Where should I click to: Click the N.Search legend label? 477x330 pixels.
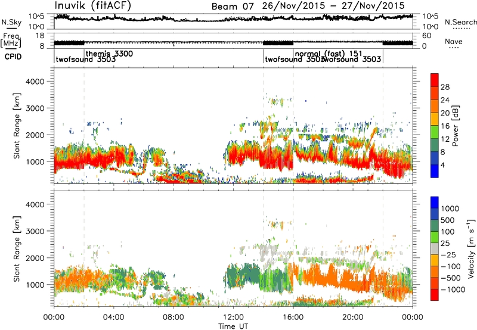pyautogui.click(x=460, y=22)
